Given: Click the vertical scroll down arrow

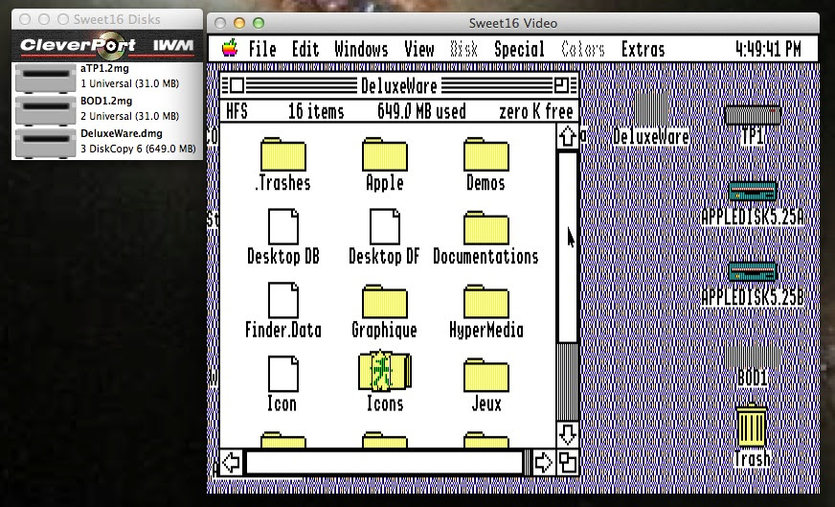Looking at the screenshot, I should click(x=567, y=434).
